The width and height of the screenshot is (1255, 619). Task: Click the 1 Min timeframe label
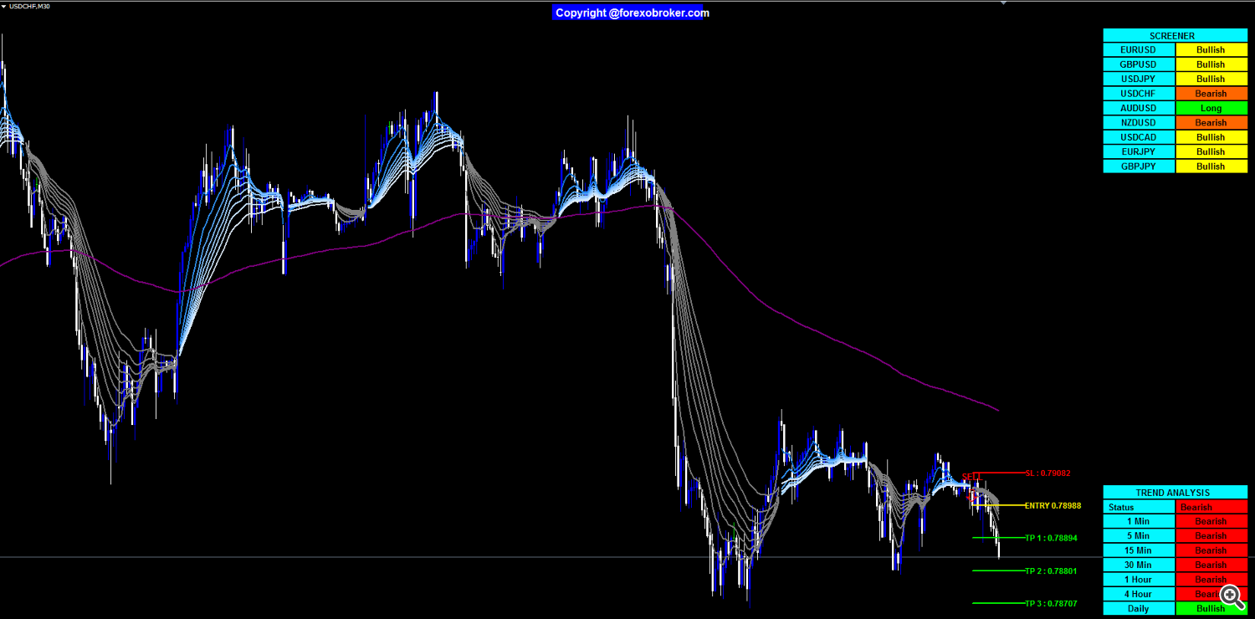1139,521
